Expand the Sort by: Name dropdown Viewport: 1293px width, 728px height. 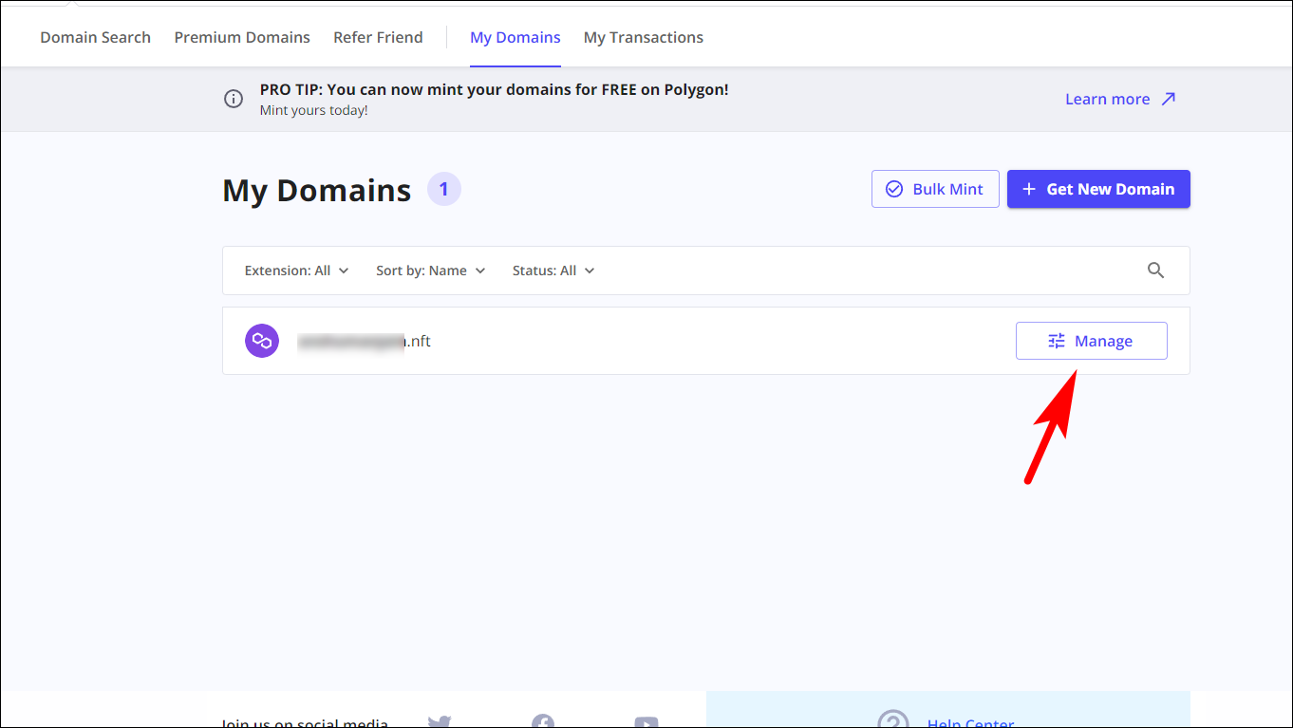click(431, 271)
